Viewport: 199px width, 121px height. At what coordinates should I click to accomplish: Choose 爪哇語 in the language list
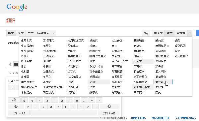(x=25, y=77)
